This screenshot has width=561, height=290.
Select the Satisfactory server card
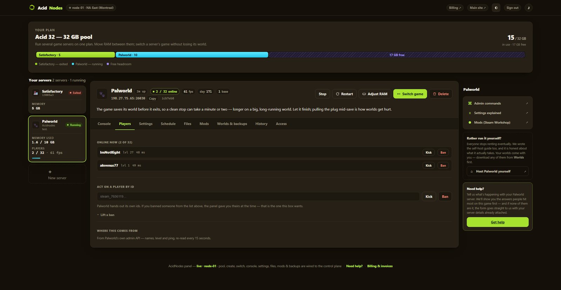point(57,100)
